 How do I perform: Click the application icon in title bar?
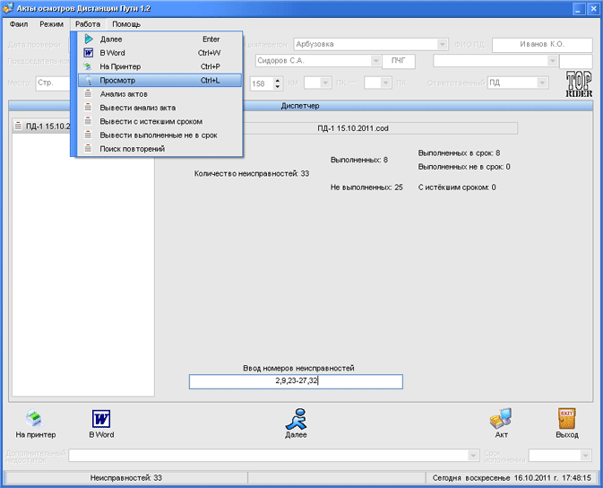click(7, 8)
